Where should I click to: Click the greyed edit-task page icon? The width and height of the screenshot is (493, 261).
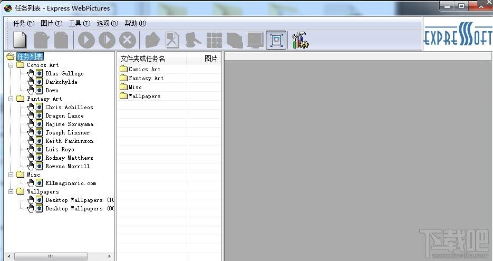(x=41, y=40)
